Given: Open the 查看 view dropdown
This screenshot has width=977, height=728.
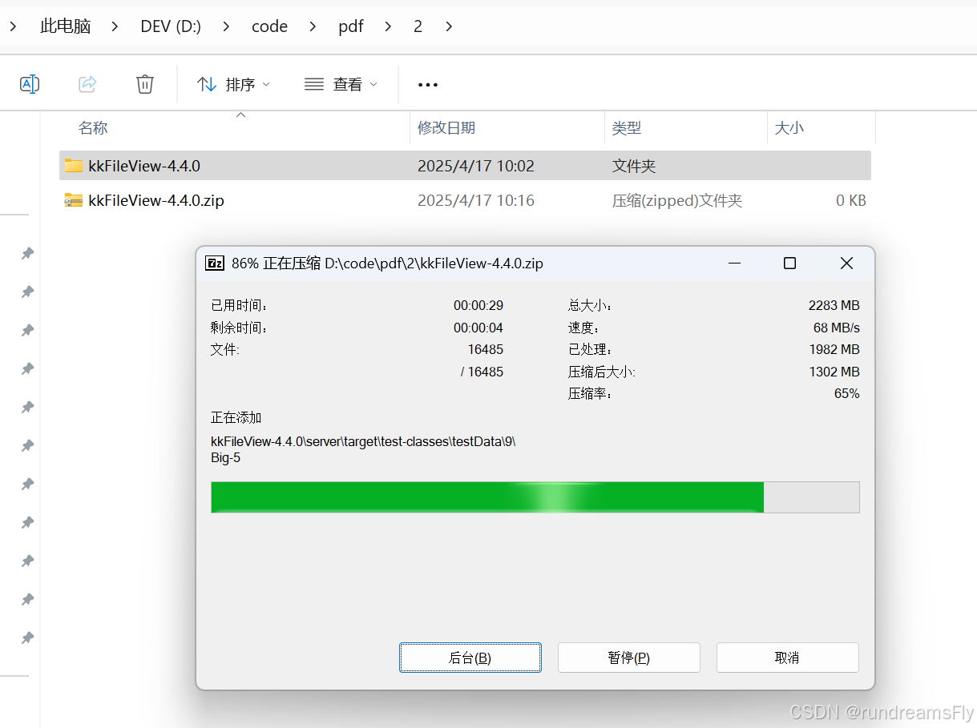Looking at the screenshot, I should coord(341,84).
